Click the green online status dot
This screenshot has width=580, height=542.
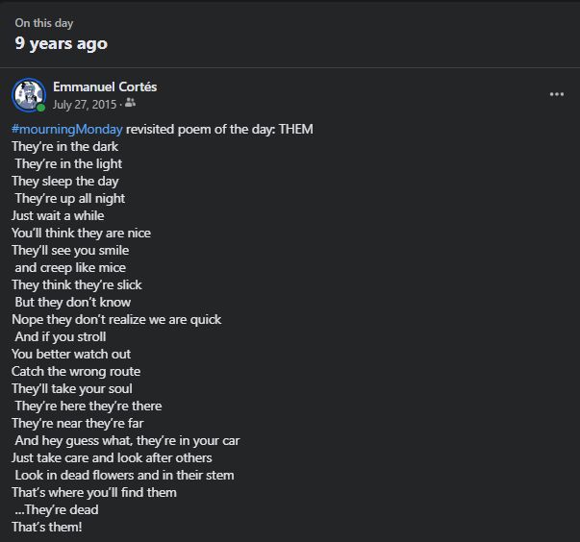(x=40, y=108)
